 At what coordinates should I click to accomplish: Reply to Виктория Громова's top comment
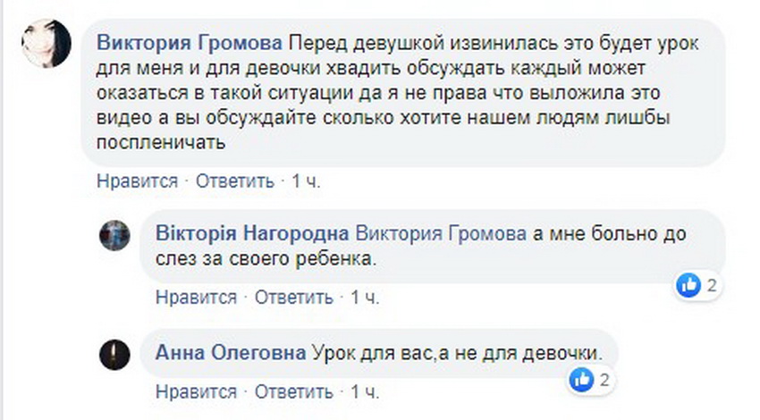[235, 181]
